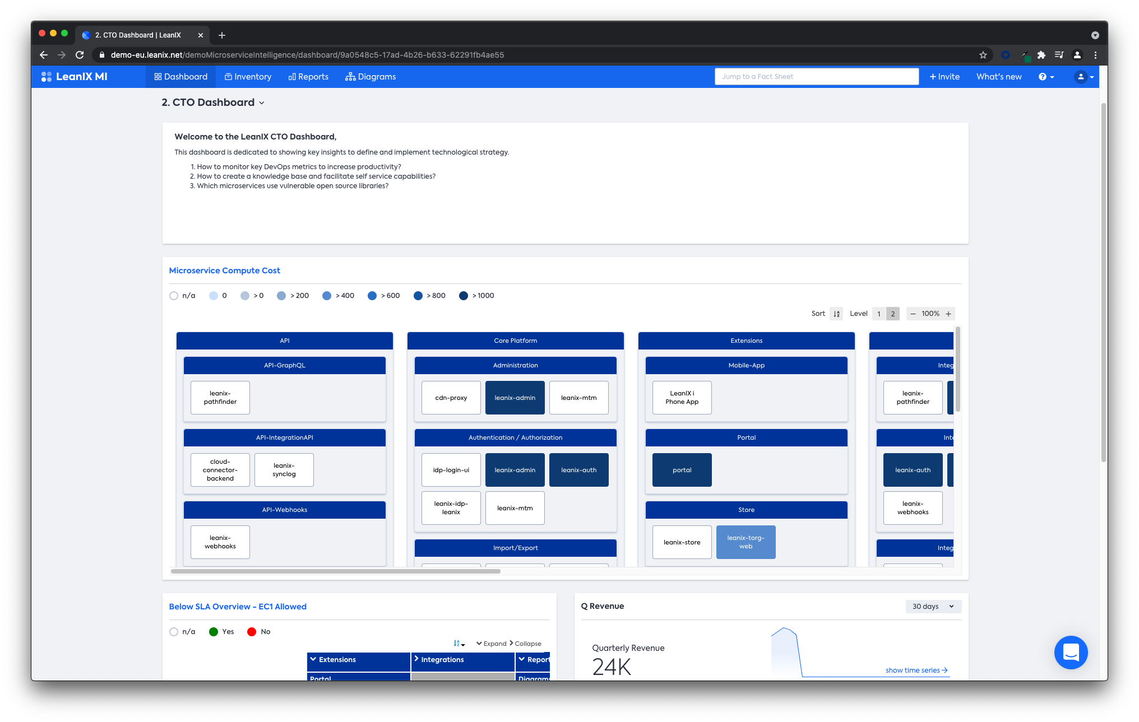The image size is (1139, 722).
Task: Toggle the n/a legend in Compute Cost
Action: (x=174, y=296)
